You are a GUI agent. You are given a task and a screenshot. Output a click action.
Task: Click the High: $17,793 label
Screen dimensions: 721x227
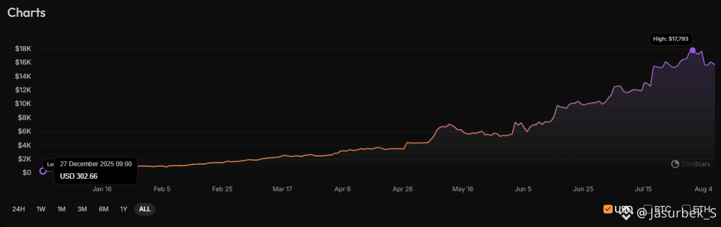[671, 39]
